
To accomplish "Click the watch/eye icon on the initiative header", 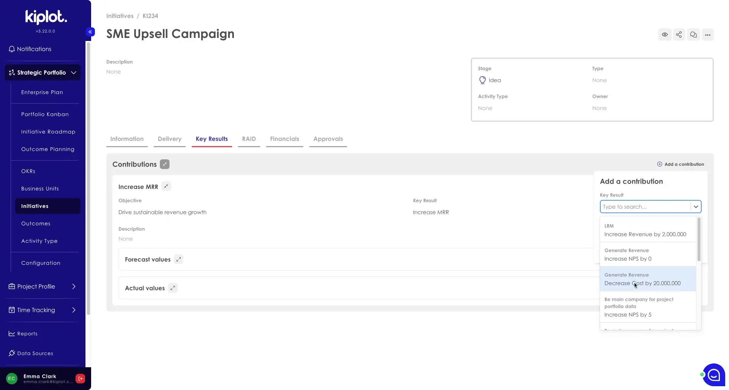I will point(664,35).
